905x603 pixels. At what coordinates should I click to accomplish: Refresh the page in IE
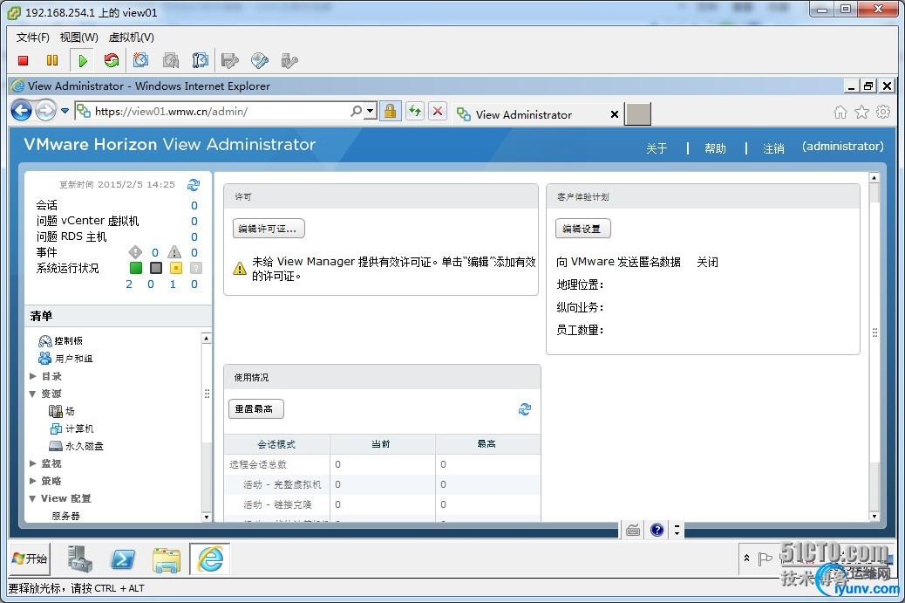point(414,111)
